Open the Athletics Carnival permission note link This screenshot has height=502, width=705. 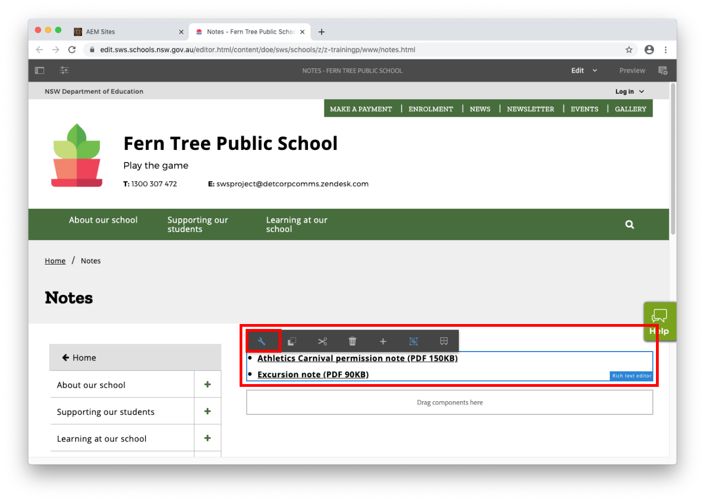click(x=357, y=358)
